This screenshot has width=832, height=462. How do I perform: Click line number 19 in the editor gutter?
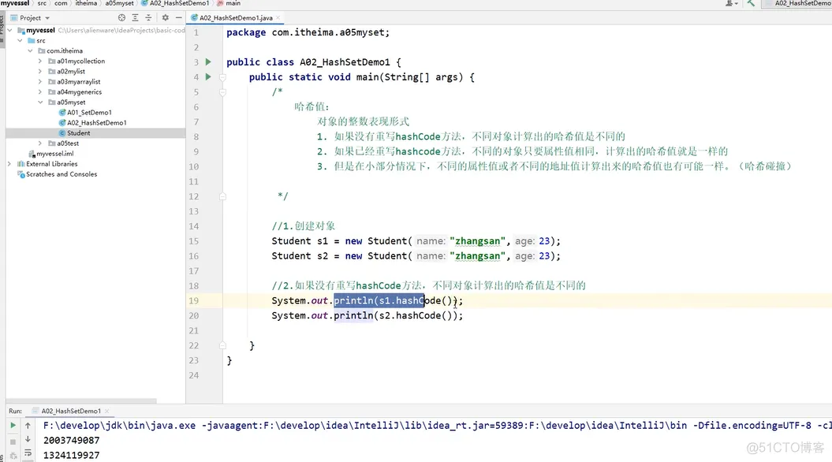tap(194, 300)
